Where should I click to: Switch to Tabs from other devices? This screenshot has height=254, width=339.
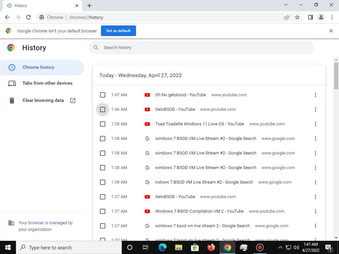[x=47, y=83]
